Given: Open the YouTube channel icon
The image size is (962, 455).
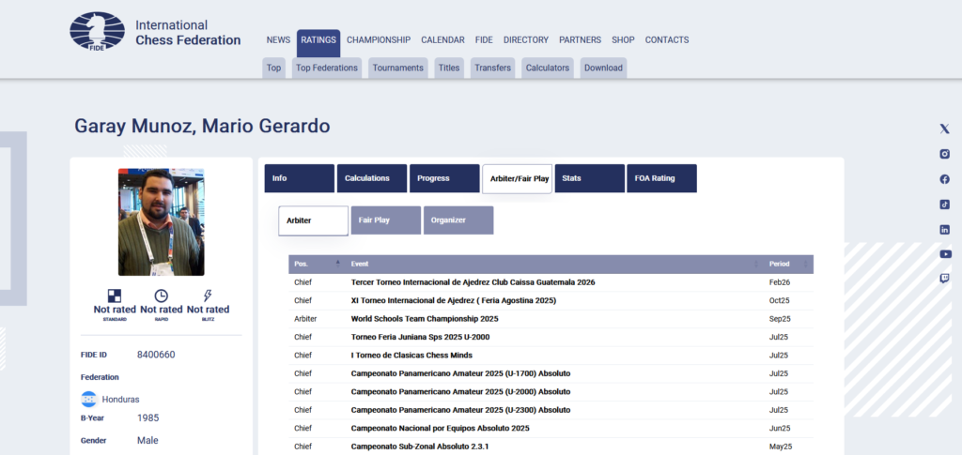Looking at the screenshot, I should pos(944,254).
